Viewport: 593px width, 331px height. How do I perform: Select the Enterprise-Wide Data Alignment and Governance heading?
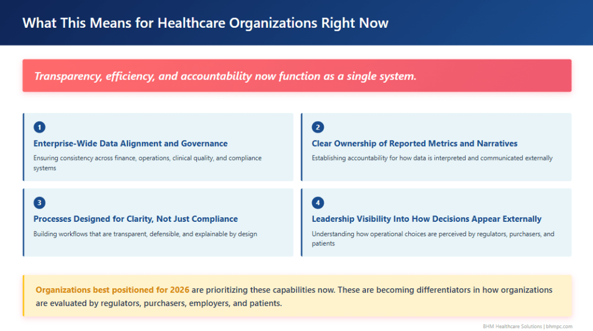coord(130,143)
